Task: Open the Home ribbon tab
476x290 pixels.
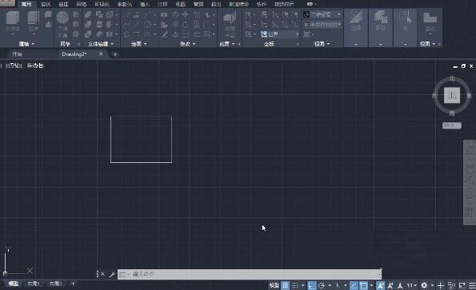Action: click(x=26, y=4)
